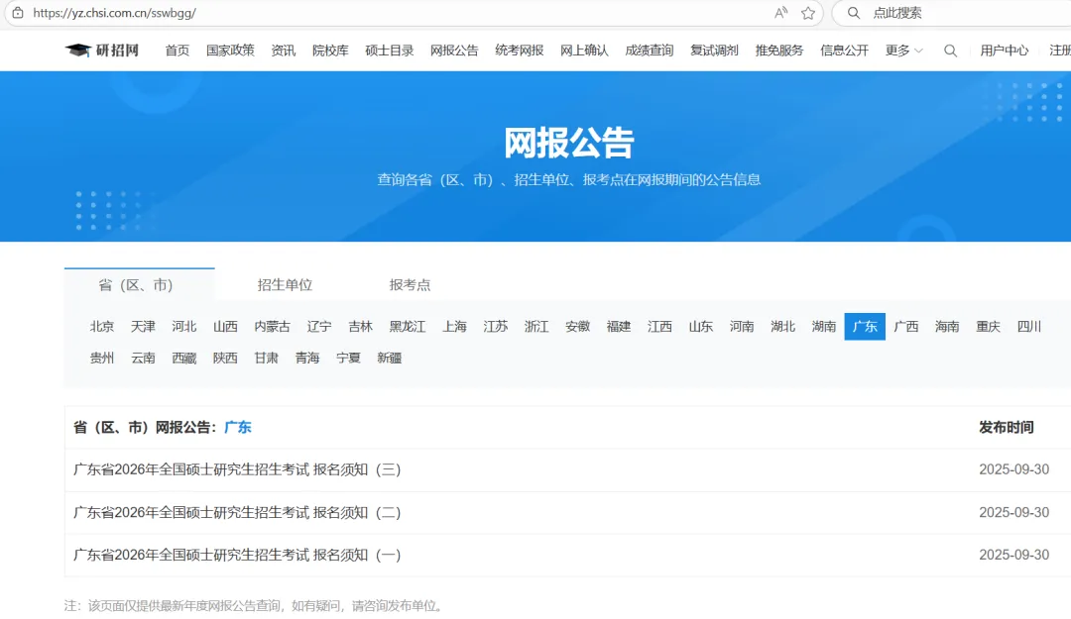This screenshot has width=1071, height=619.
Task: Click the site info lock icon
Action: pos(17,13)
